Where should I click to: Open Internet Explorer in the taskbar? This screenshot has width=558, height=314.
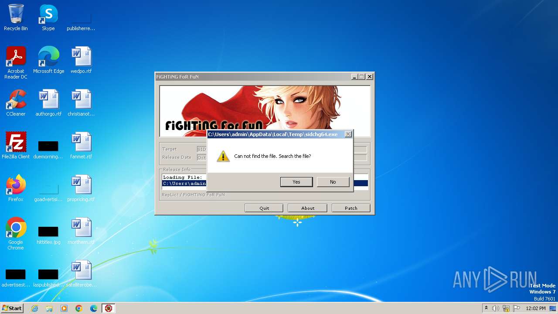coord(34,308)
